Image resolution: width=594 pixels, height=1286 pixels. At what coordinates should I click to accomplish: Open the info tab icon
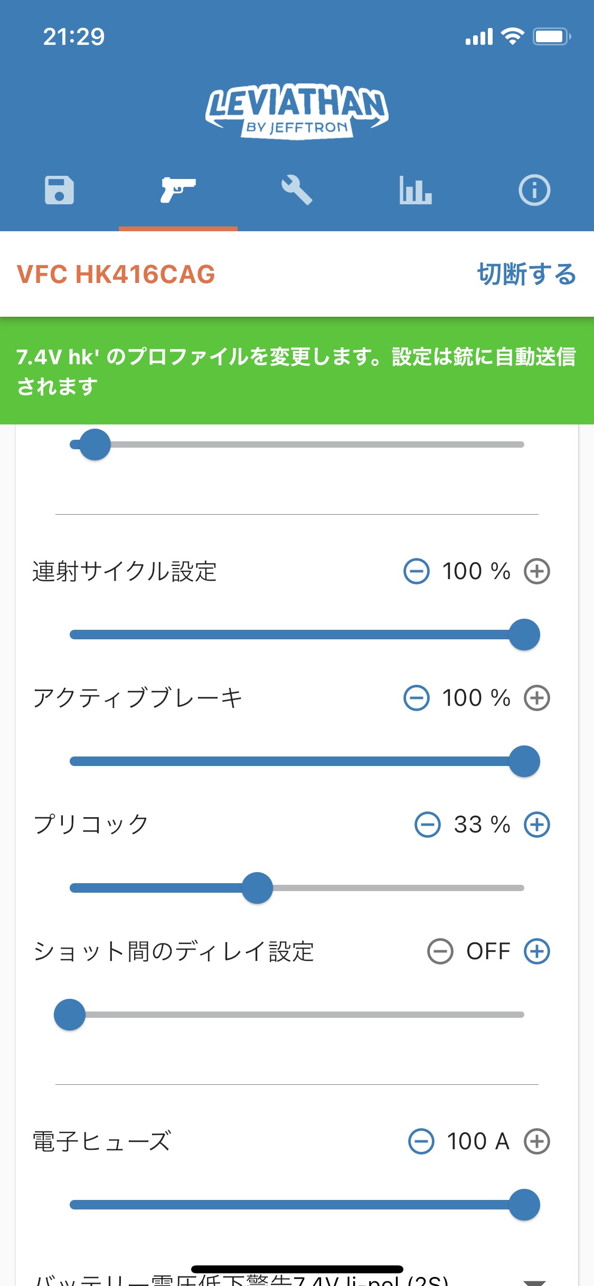[534, 190]
